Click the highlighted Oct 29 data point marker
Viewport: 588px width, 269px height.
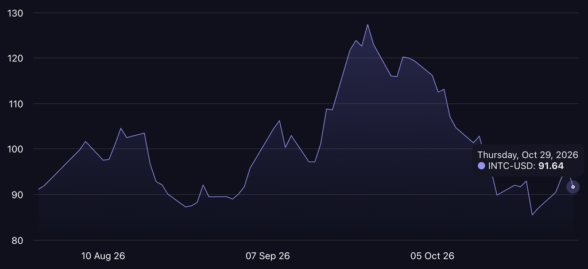(x=572, y=186)
